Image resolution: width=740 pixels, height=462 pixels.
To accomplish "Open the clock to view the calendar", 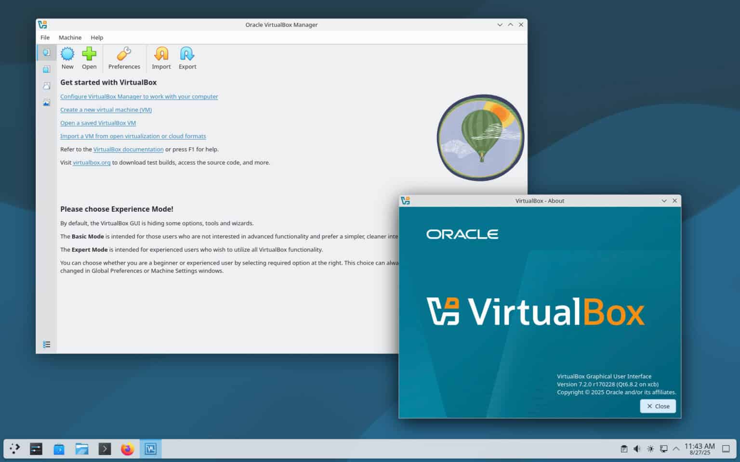I will pos(700,449).
